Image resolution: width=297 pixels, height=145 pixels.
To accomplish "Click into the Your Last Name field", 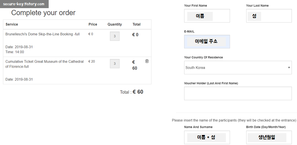I will [x=269, y=16].
